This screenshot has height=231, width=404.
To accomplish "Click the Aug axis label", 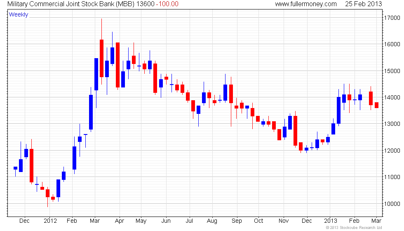I will pos(212,221).
